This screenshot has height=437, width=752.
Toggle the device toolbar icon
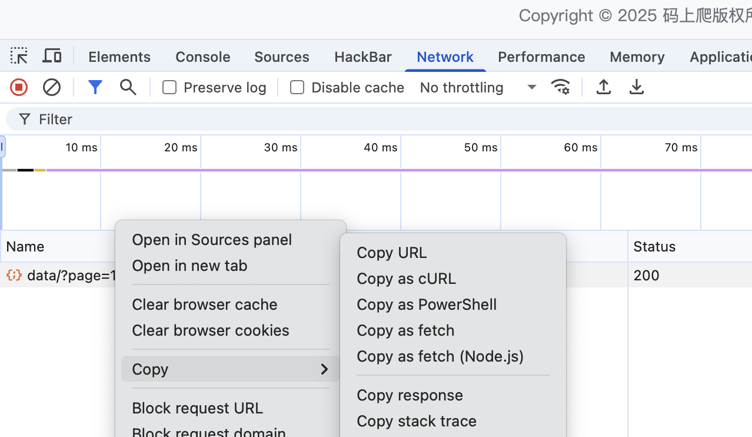(52, 57)
